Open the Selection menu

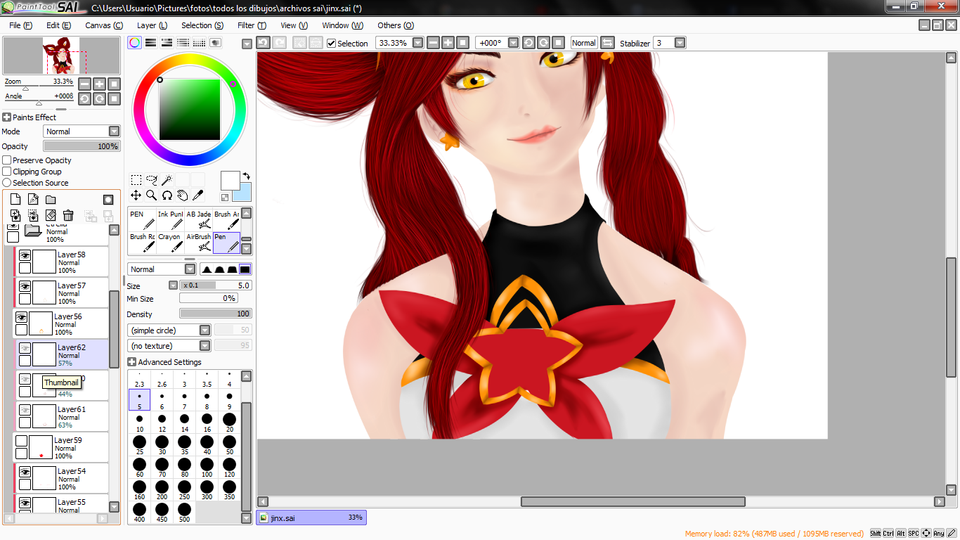(202, 25)
